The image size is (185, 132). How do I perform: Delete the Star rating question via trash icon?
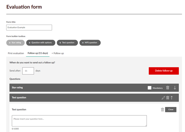(167, 88)
